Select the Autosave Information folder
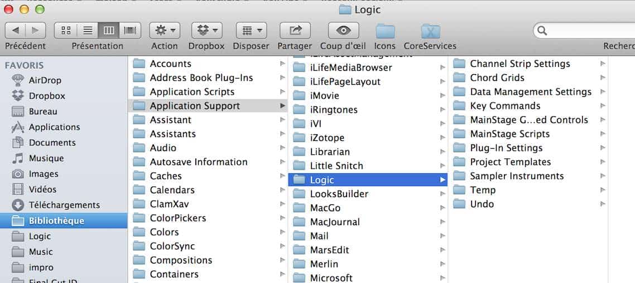 [208, 162]
